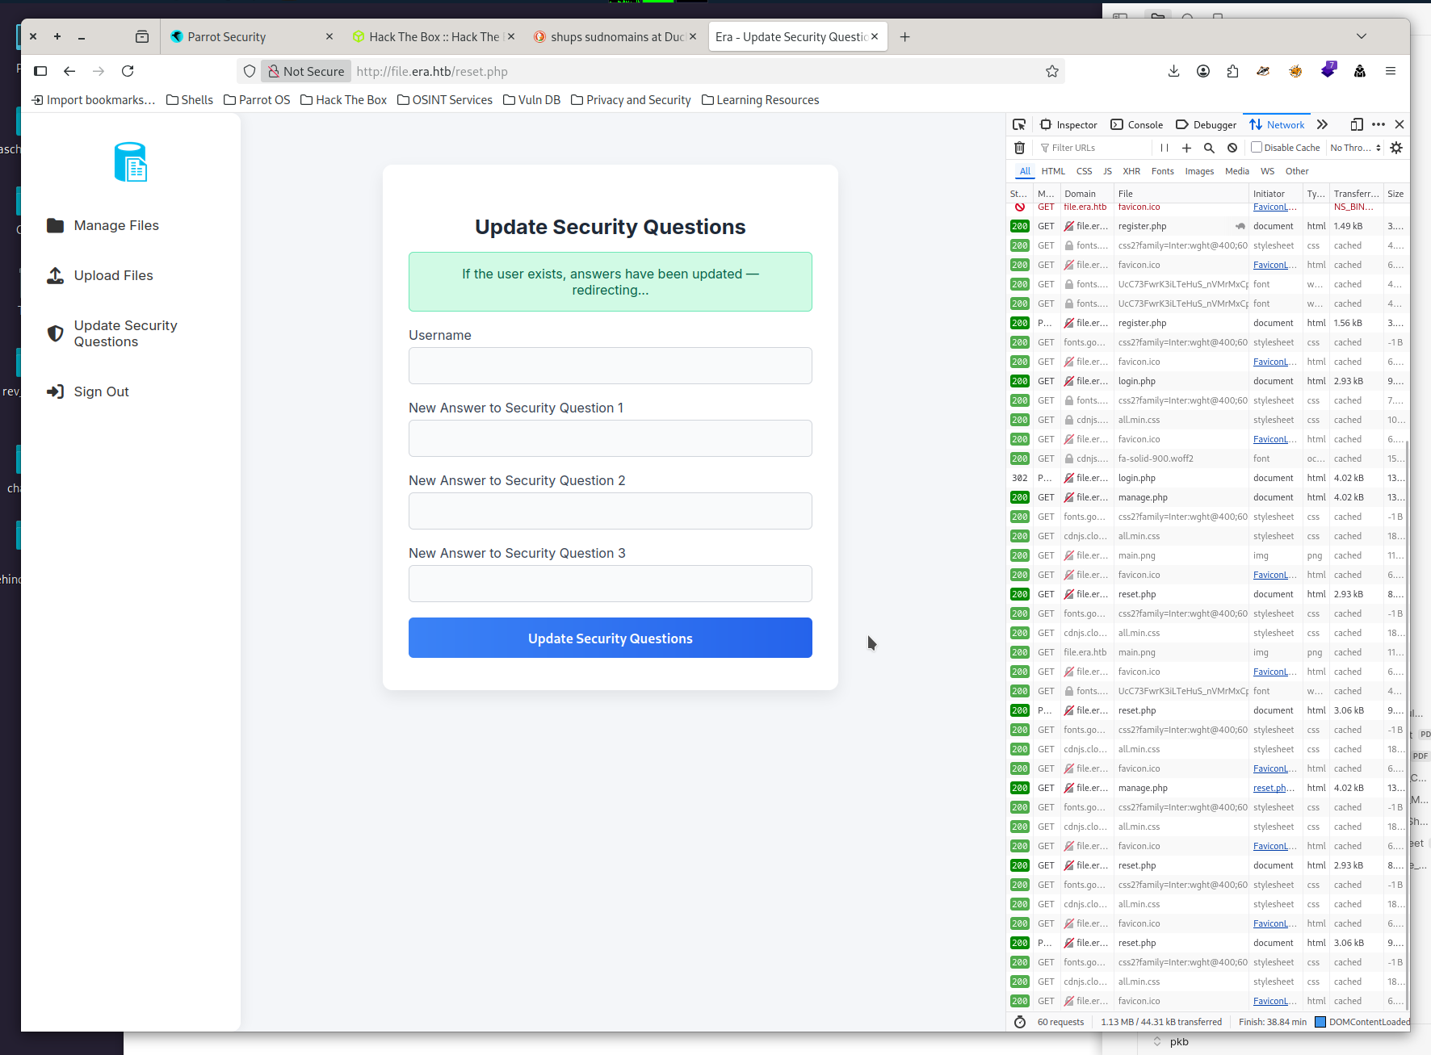Click the Sign Out link in sidebar
Image resolution: width=1431 pixels, height=1055 pixels.
tap(101, 391)
